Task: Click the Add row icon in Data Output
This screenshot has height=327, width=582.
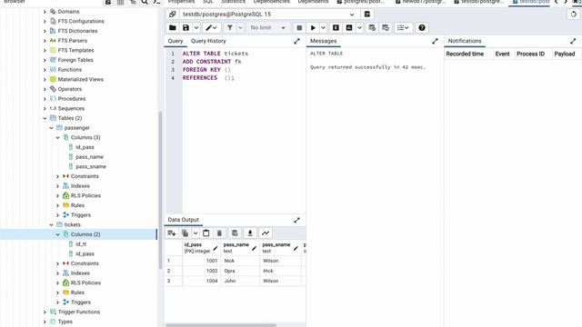Action: point(172,233)
